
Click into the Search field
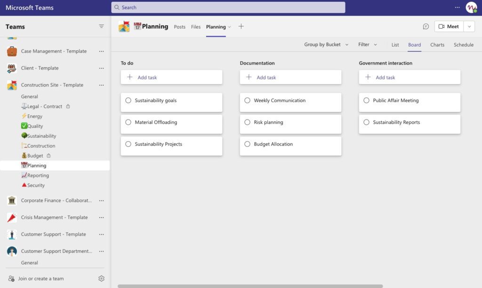pyautogui.click(x=228, y=8)
